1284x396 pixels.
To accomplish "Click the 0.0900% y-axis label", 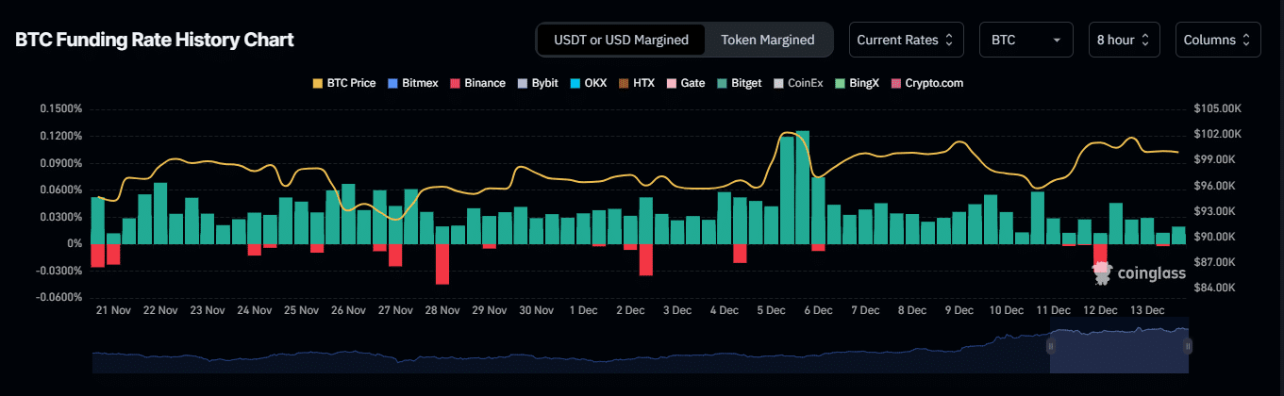I will click(61, 163).
